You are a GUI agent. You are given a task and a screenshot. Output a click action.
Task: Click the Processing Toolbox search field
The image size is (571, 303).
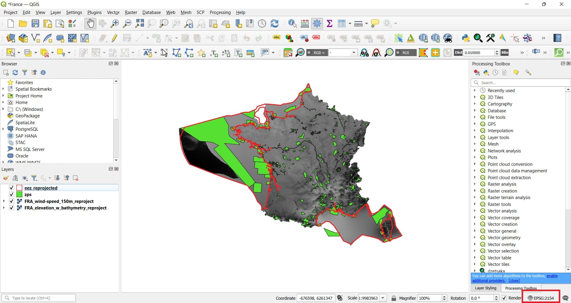click(x=521, y=83)
